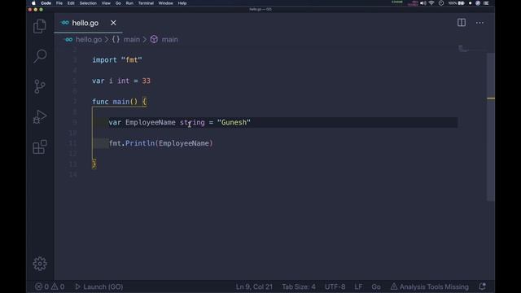Image resolution: width=521 pixels, height=293 pixels.
Task: Click the closing brace of main
Action: pyautogui.click(x=94, y=164)
